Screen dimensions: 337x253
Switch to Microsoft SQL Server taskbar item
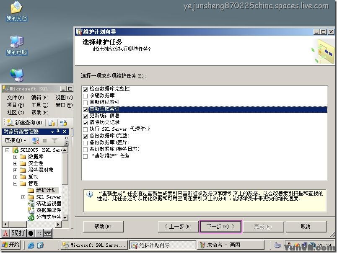pyautogui.click(x=94, y=245)
